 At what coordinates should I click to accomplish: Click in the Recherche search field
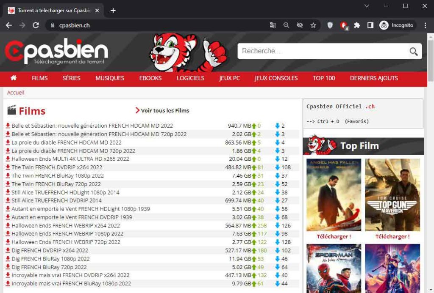(x=322, y=51)
